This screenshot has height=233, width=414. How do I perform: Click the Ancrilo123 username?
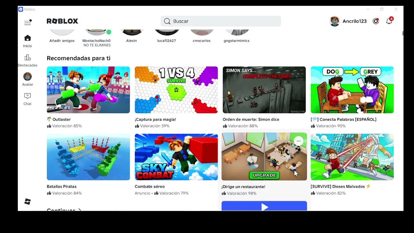354,21
